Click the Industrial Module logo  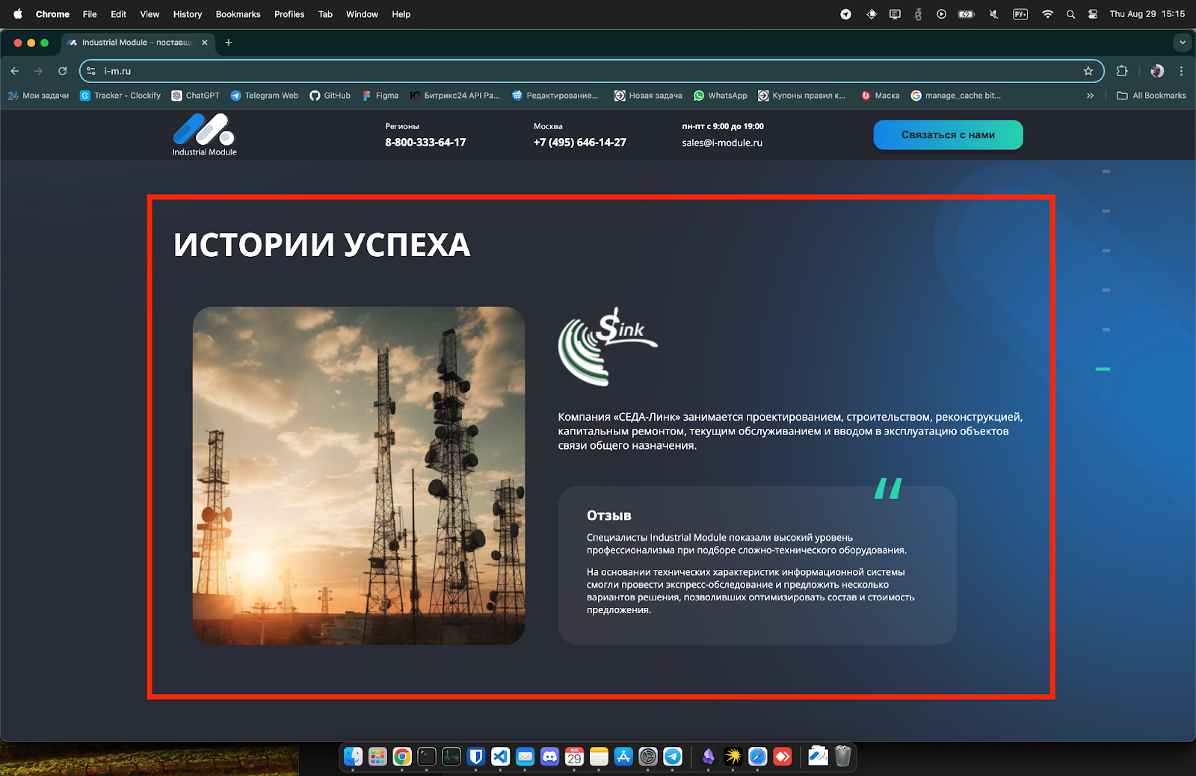[204, 134]
